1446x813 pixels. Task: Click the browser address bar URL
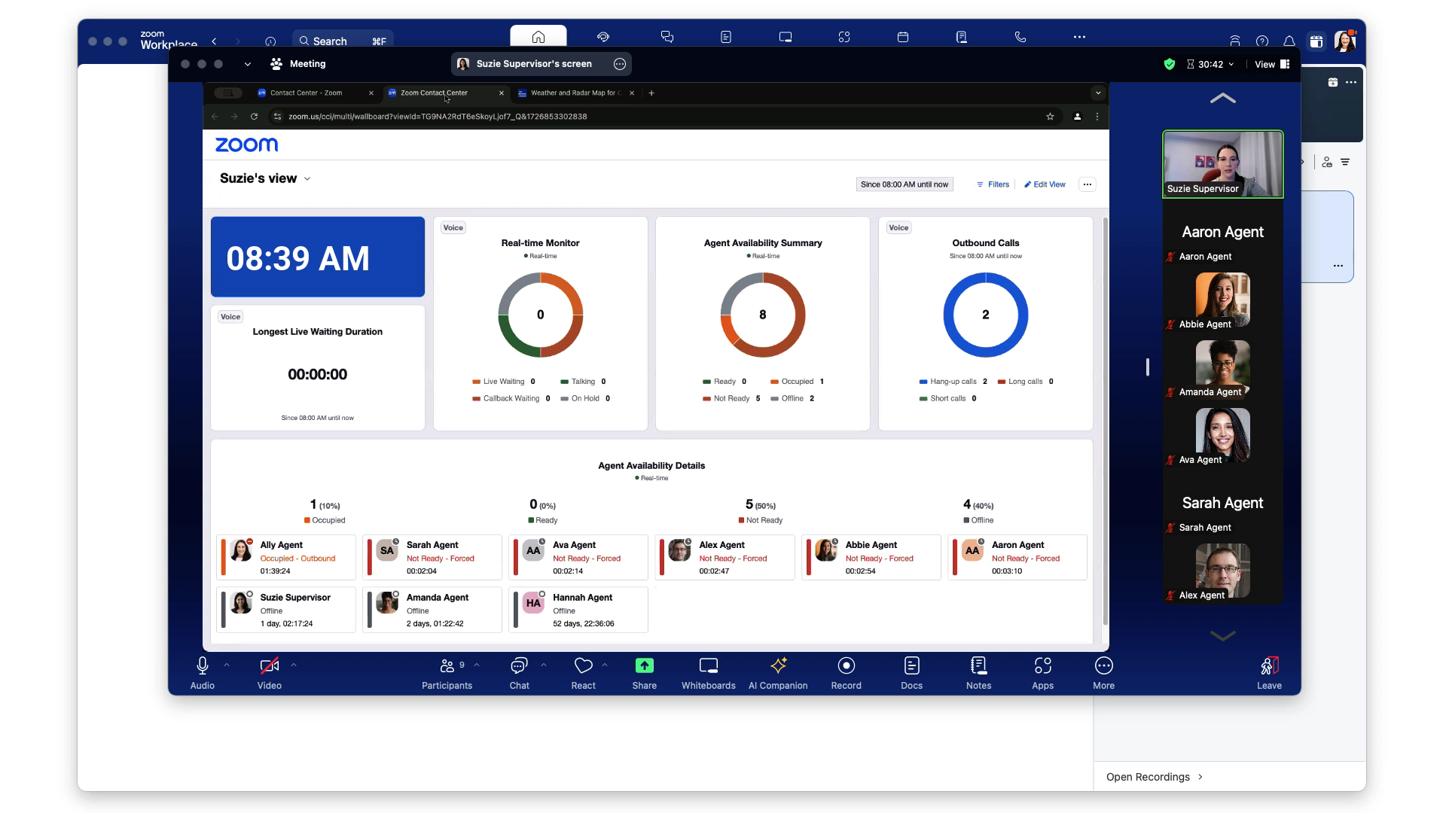tap(438, 117)
